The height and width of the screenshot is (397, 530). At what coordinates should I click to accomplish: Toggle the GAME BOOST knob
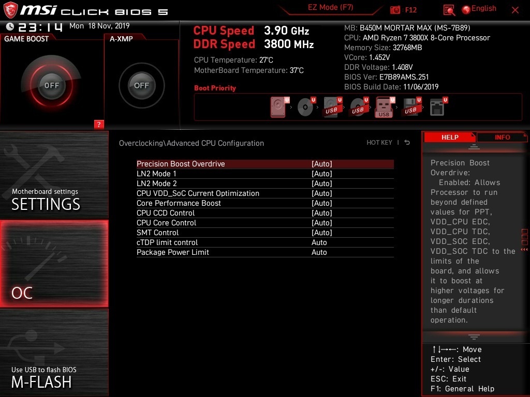click(51, 85)
